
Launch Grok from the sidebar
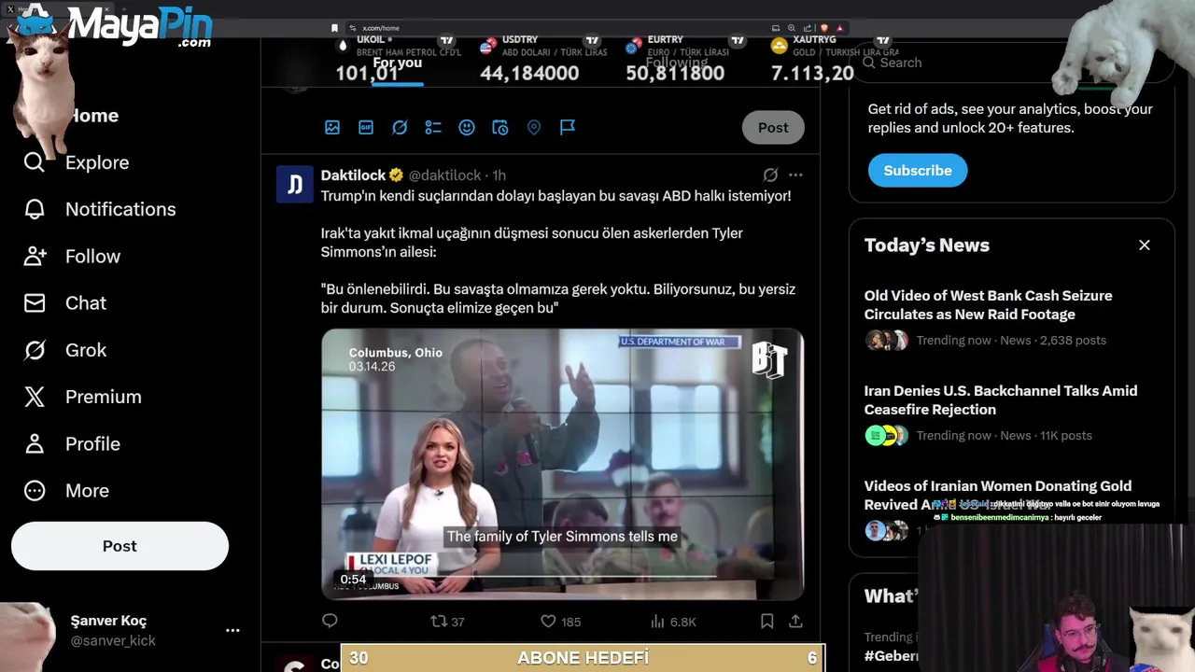(64, 350)
